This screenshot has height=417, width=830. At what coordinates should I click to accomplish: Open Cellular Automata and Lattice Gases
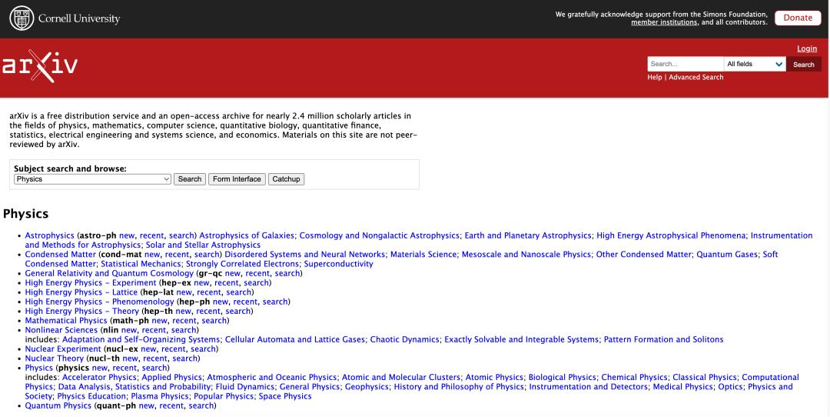pyautogui.click(x=295, y=339)
